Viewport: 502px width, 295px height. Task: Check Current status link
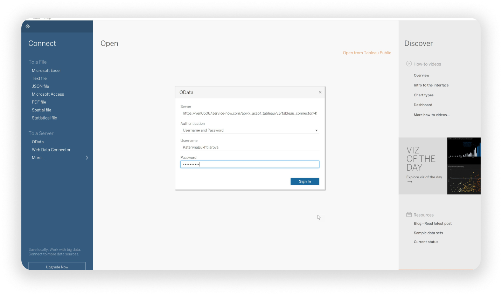(426, 242)
